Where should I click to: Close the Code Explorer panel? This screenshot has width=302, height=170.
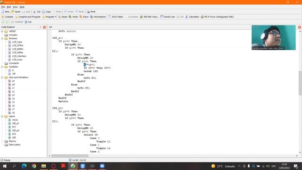44,27
